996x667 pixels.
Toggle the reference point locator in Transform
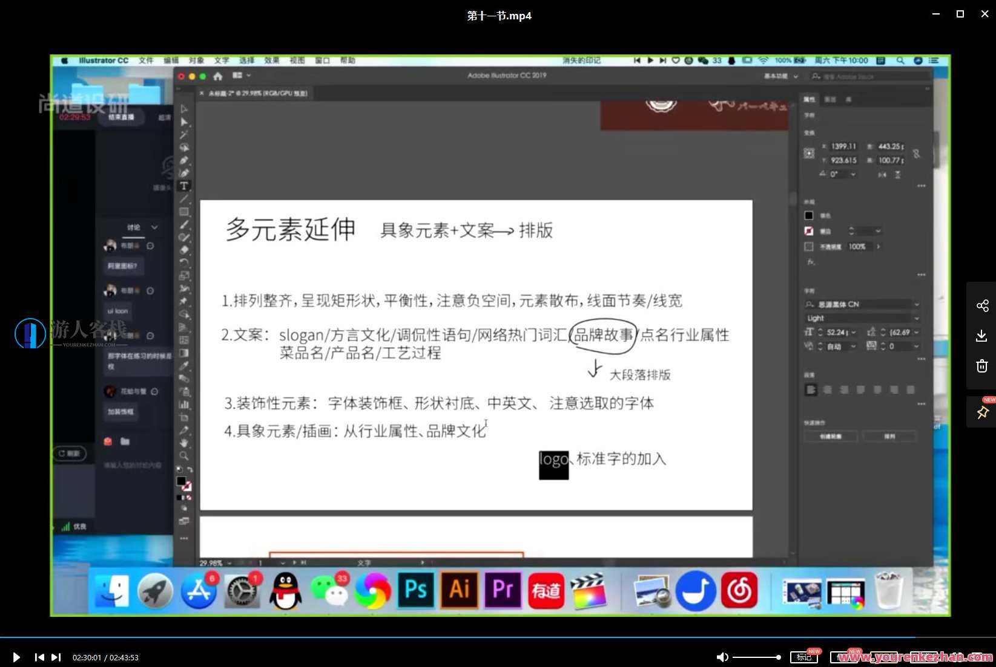809,153
